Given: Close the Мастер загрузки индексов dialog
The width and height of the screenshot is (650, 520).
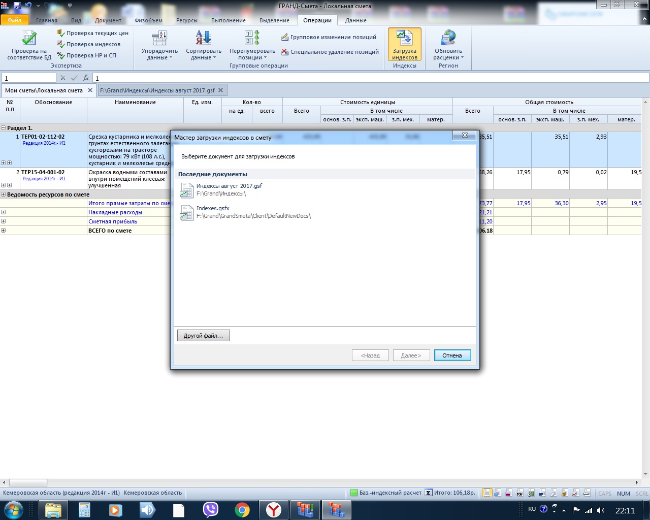Looking at the screenshot, I should (465, 135).
